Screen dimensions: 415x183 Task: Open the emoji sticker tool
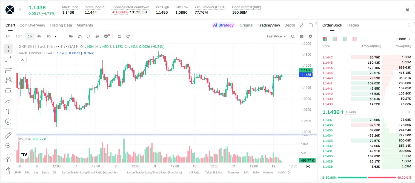pos(8,122)
